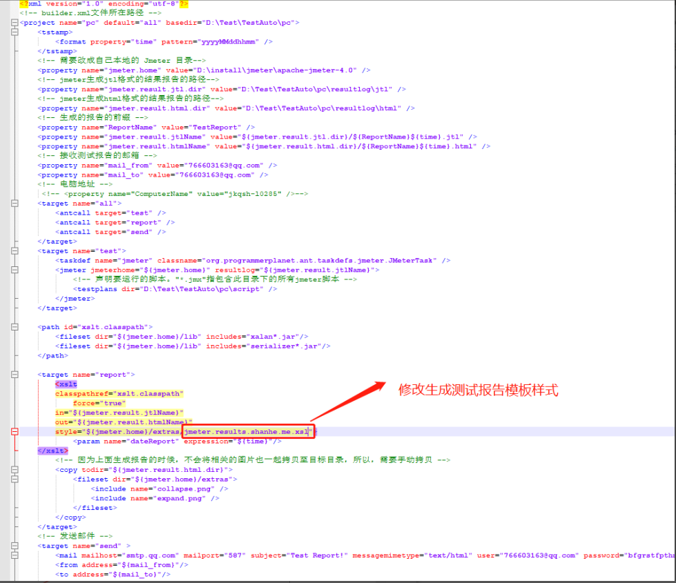Collapse the target name="report" fold marker
Viewport: 676px width, 583px height.
[x=15, y=375]
